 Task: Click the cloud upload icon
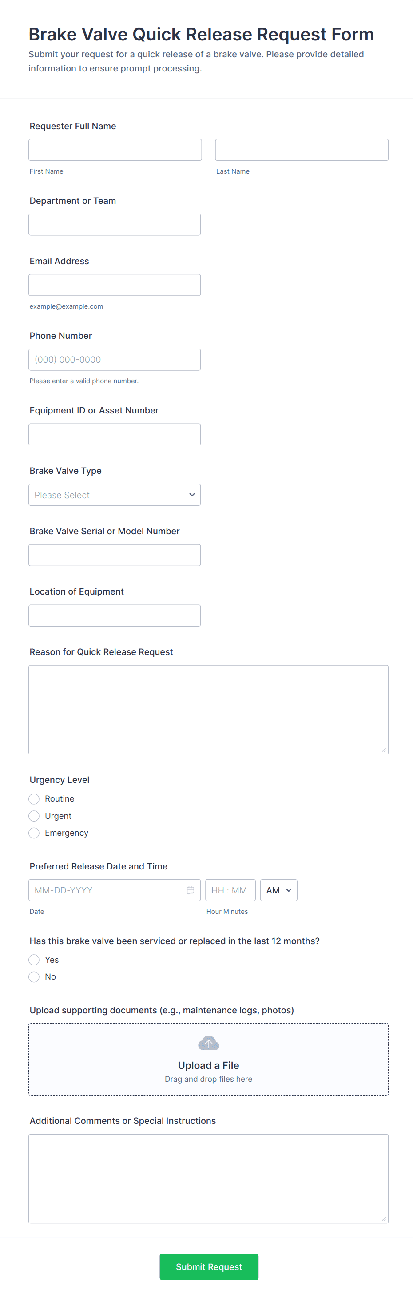(x=208, y=1043)
